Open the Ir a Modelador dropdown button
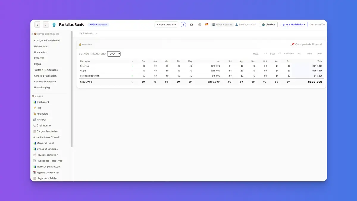 [x=294, y=24]
